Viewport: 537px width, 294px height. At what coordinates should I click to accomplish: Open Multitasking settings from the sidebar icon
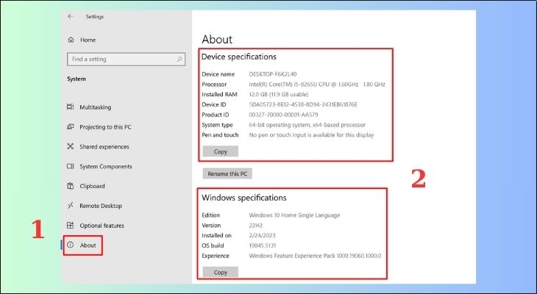71,107
